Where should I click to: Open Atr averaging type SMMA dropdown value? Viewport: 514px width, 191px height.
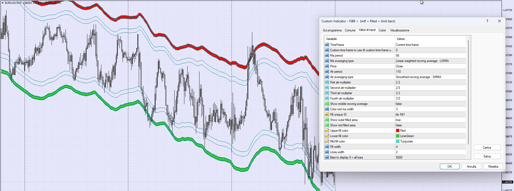coord(430,77)
